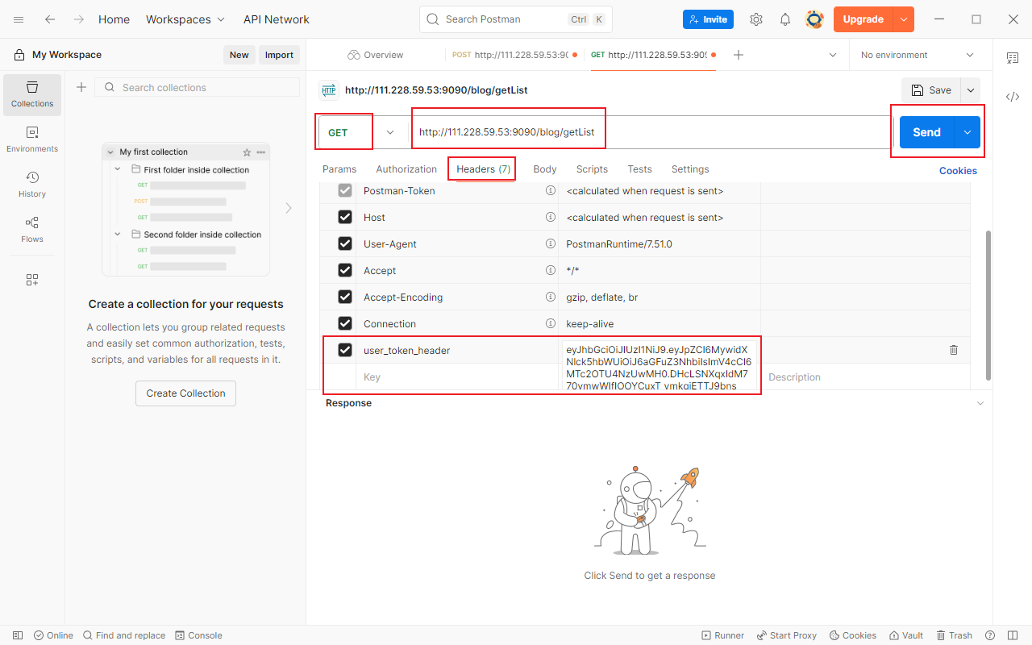
Task: Switch to the Tests tab
Action: [x=639, y=169]
